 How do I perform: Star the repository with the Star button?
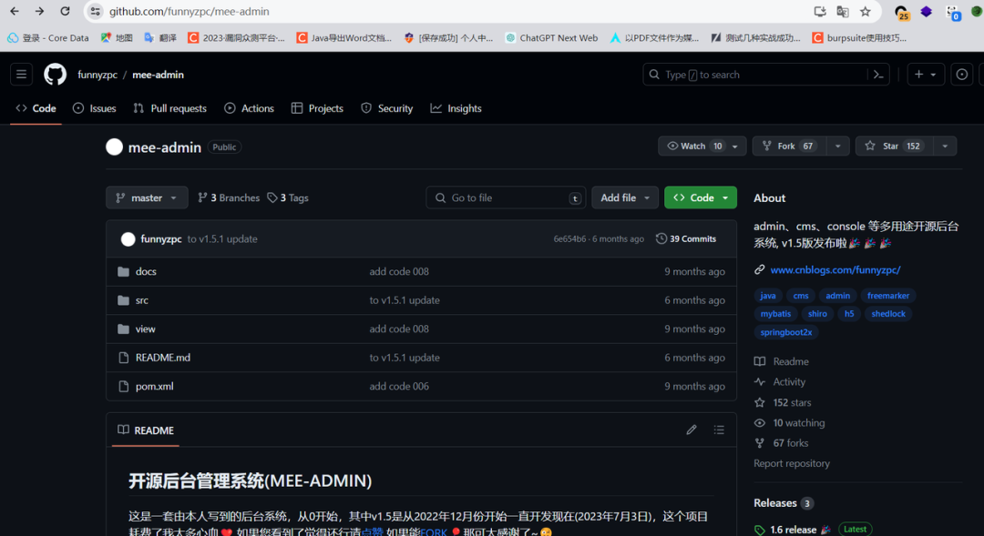[x=893, y=147]
